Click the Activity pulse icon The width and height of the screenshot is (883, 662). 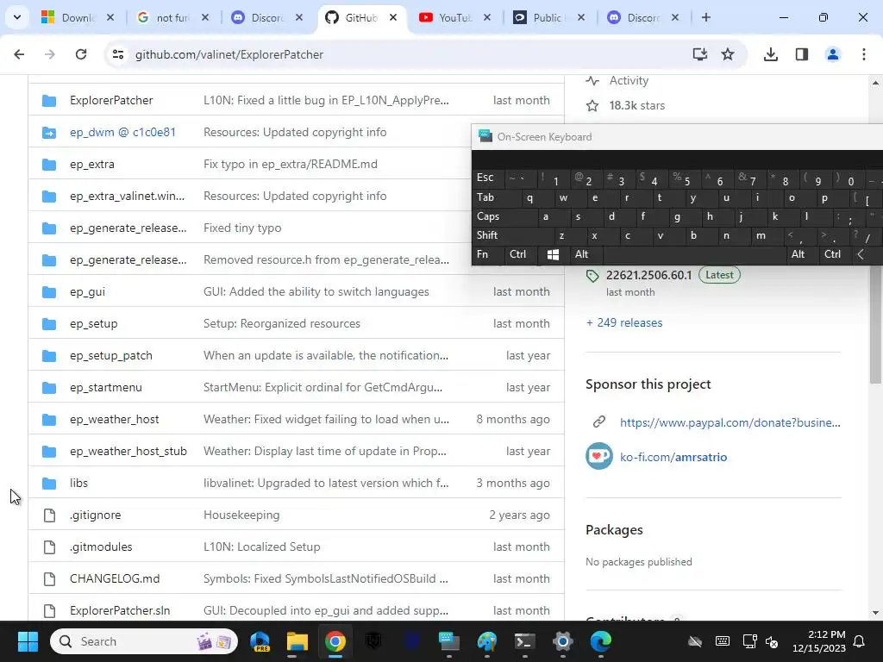[592, 80]
